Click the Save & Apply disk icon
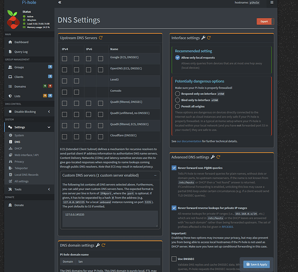Image resolution: width=298 pixels, height=272 pixels. 248,264
